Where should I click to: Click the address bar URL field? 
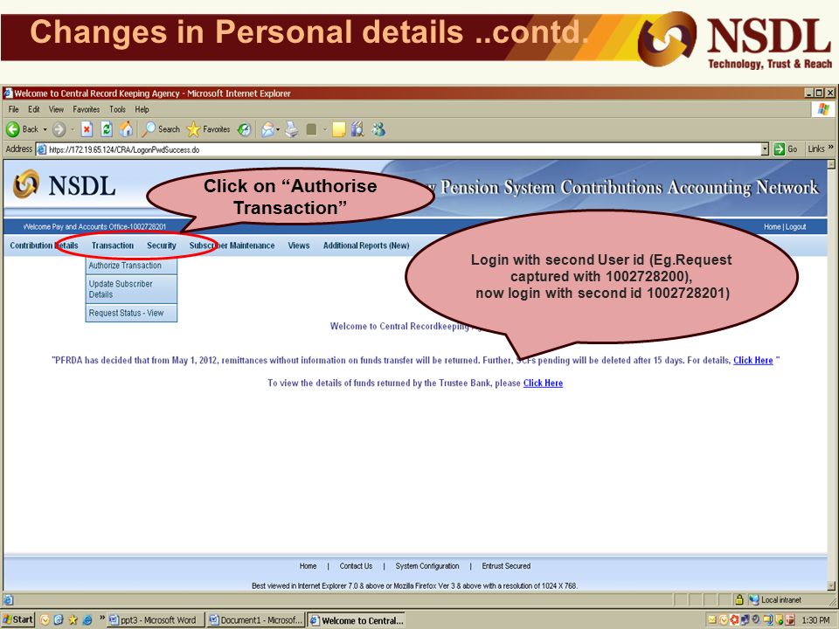pyautogui.click(x=399, y=149)
